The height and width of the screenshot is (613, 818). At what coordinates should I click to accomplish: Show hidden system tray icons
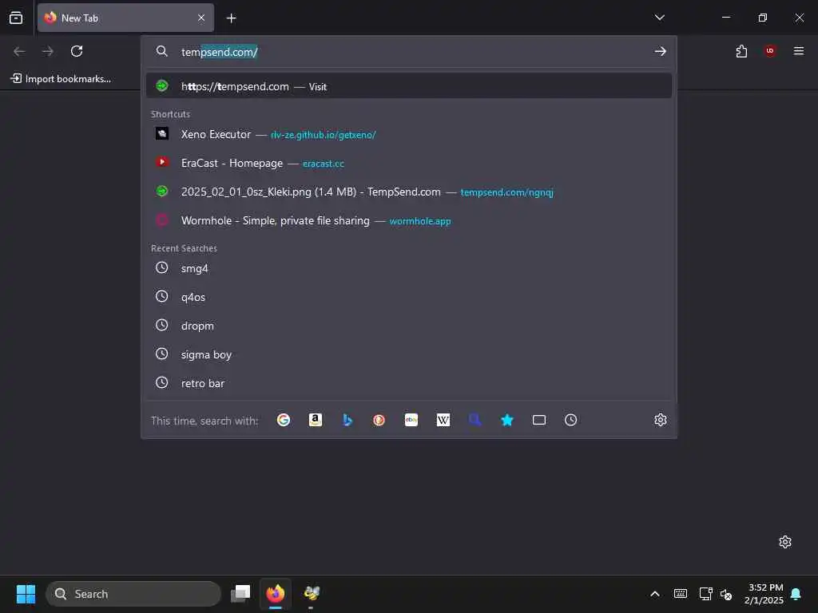point(655,594)
